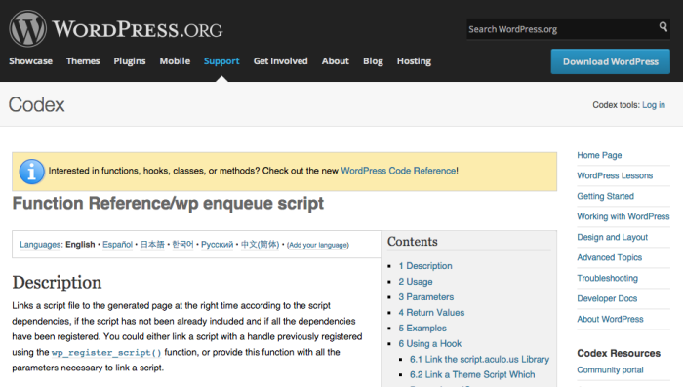
Task: Open the wp_register_script() function link
Action: click(x=106, y=353)
